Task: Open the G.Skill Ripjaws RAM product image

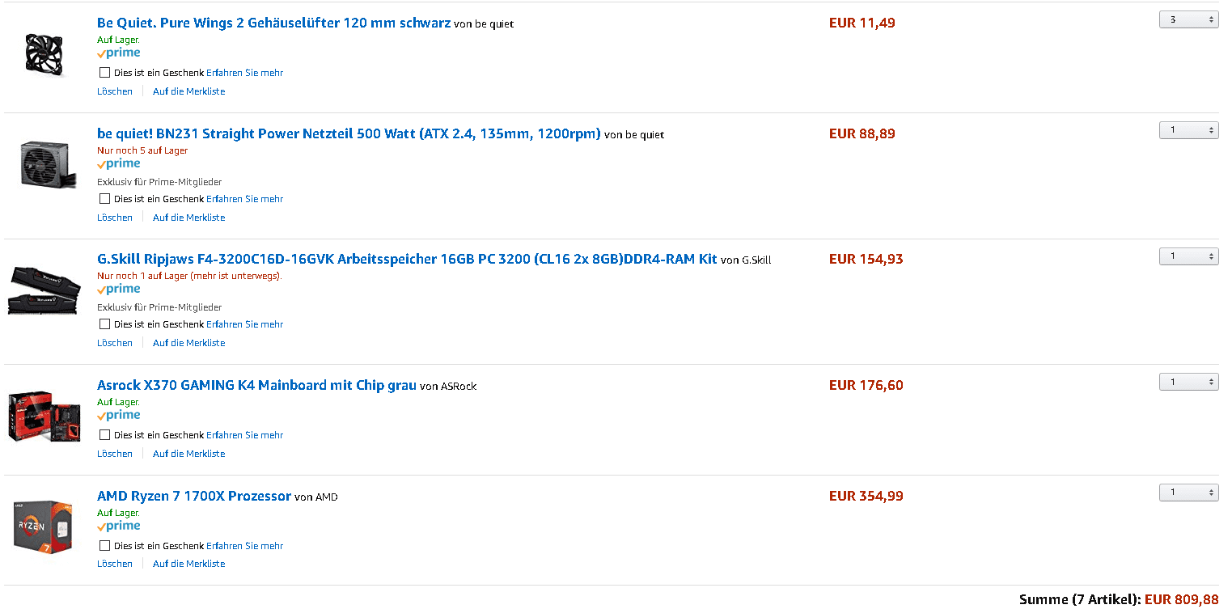Action: tap(42, 290)
